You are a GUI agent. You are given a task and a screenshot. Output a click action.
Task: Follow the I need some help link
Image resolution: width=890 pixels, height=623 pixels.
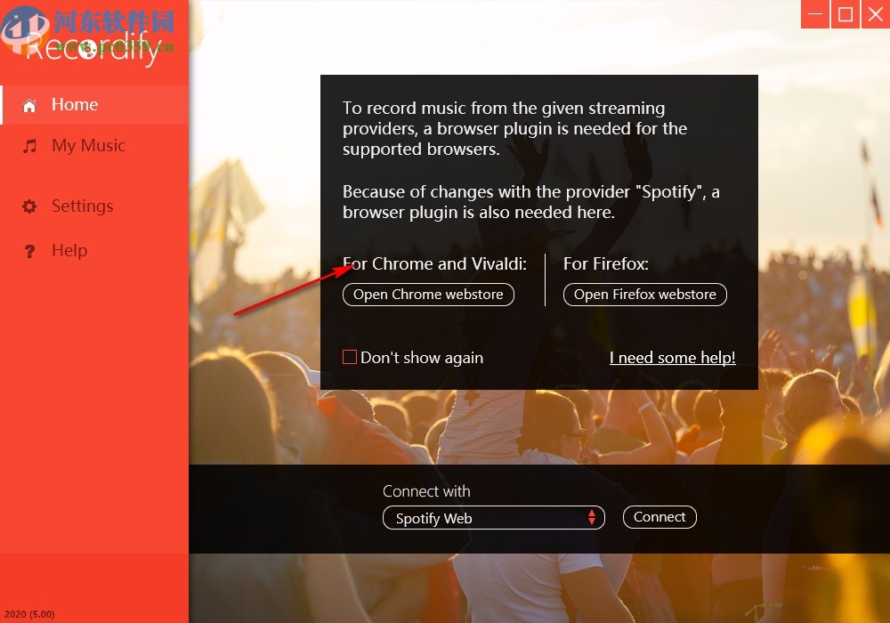(673, 358)
